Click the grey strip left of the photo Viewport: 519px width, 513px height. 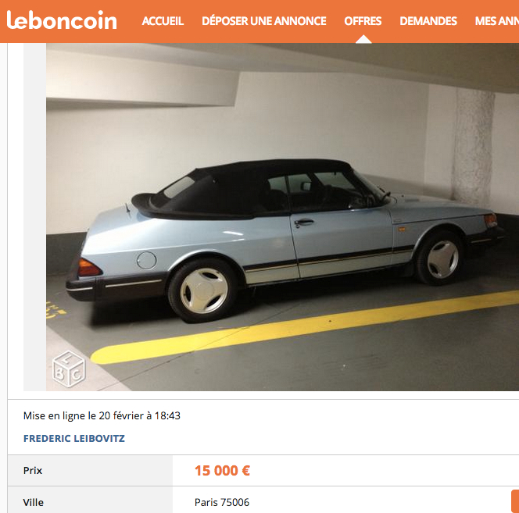(x=34, y=217)
